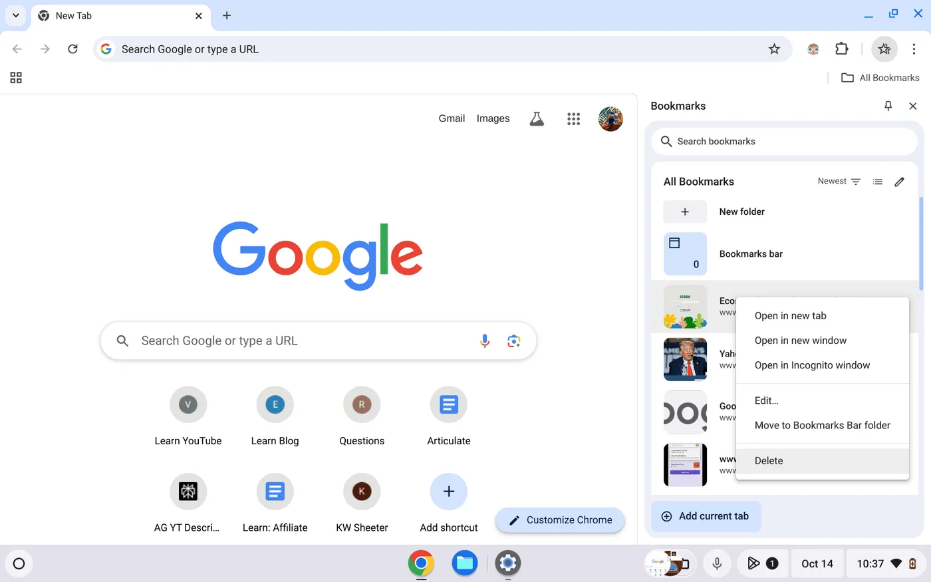The height and width of the screenshot is (582, 931).
Task: Close the Bookmarks side panel
Action: tap(913, 106)
